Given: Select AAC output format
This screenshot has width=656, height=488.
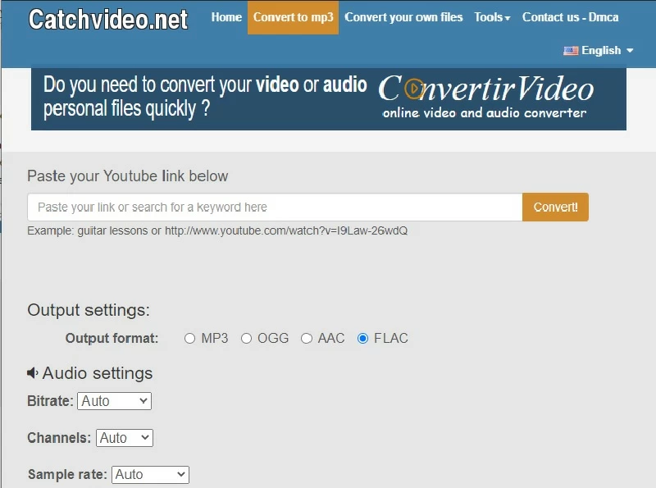Looking at the screenshot, I should point(307,338).
